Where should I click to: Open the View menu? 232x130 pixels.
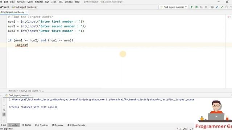click(12, 2)
